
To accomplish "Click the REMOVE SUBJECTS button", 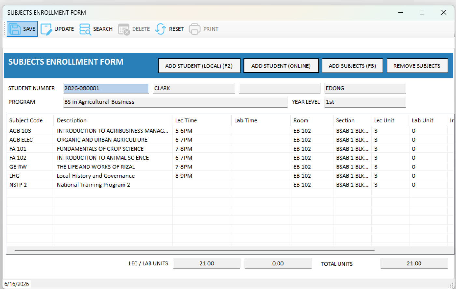I will [417, 66].
